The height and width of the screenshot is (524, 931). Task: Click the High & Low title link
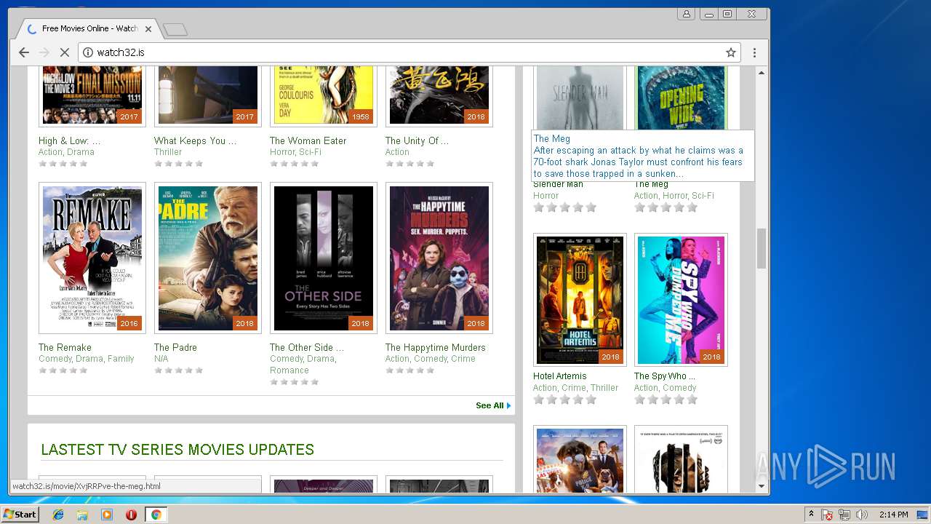[x=70, y=140]
